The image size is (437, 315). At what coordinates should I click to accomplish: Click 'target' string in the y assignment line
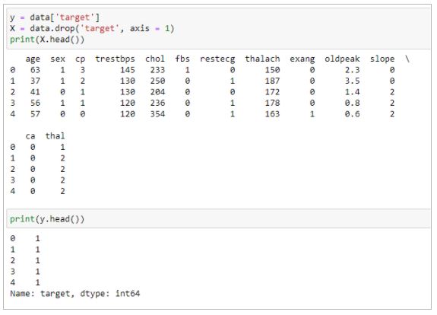(x=75, y=17)
